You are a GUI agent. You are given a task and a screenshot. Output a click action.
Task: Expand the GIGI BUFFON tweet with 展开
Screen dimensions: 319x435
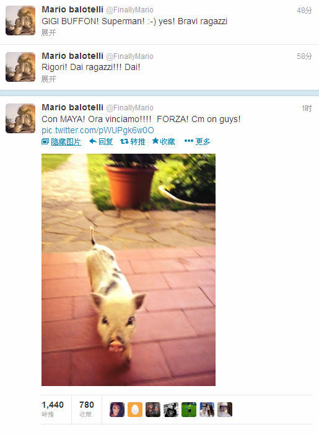coord(48,33)
